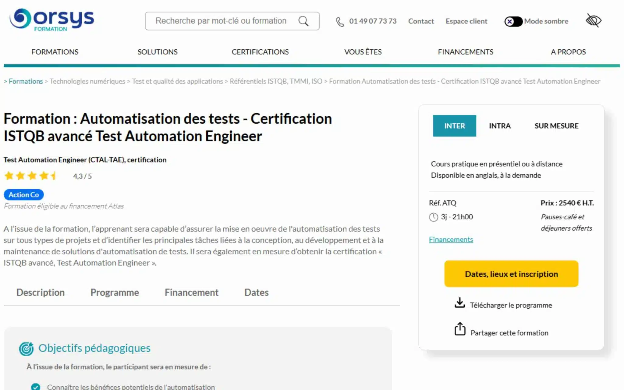Call number 01 49 07 73 73
This screenshot has width=624, height=390.
coord(373,21)
